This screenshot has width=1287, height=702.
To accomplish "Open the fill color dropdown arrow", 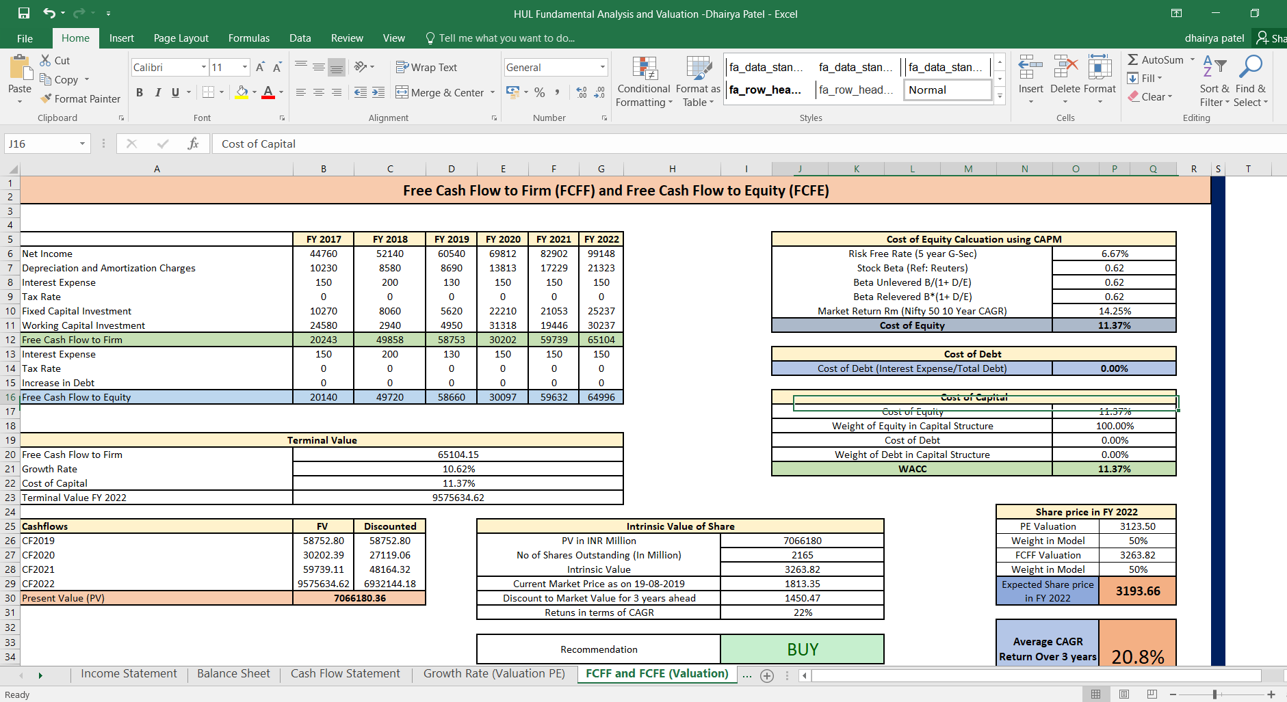I will (255, 92).
